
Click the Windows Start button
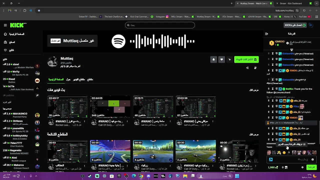[237, 176]
